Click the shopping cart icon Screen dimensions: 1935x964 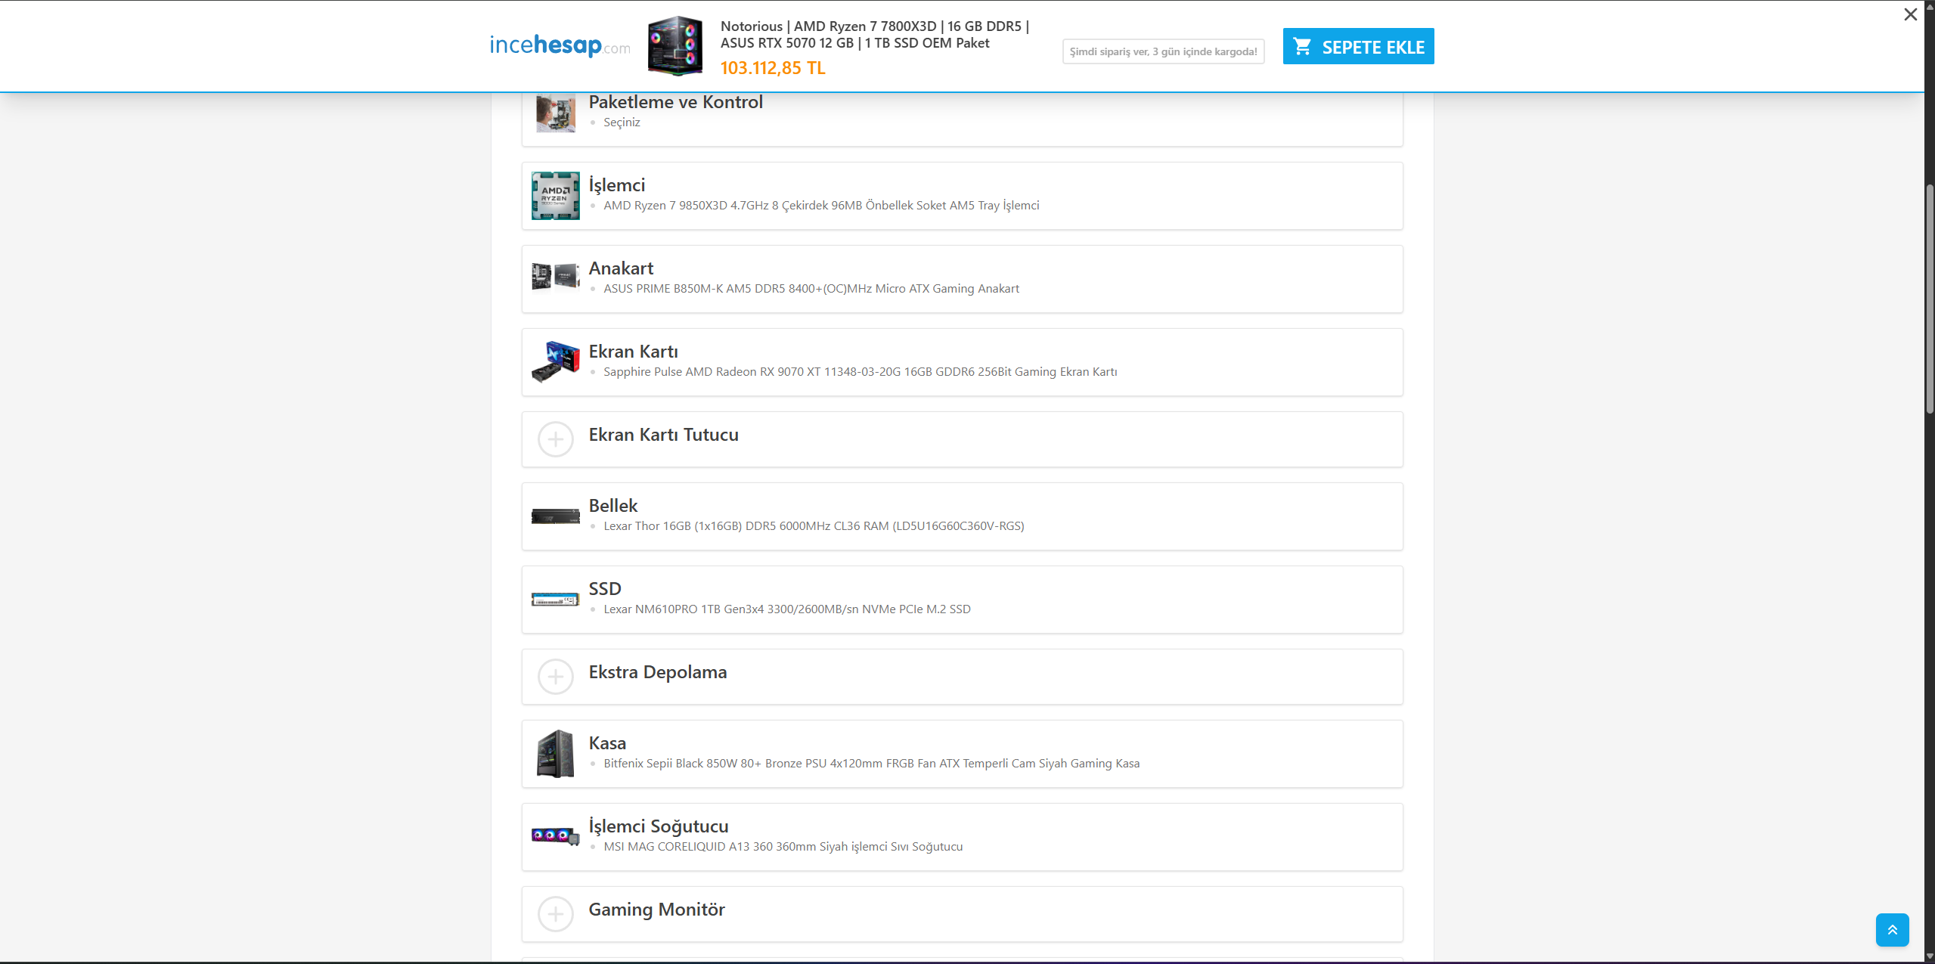pyautogui.click(x=1302, y=47)
